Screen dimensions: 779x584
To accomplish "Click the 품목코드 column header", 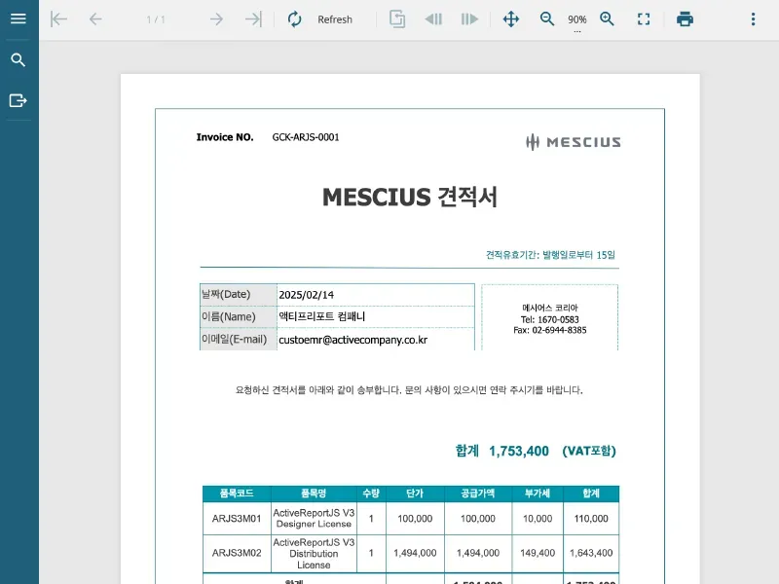I will [x=237, y=493].
